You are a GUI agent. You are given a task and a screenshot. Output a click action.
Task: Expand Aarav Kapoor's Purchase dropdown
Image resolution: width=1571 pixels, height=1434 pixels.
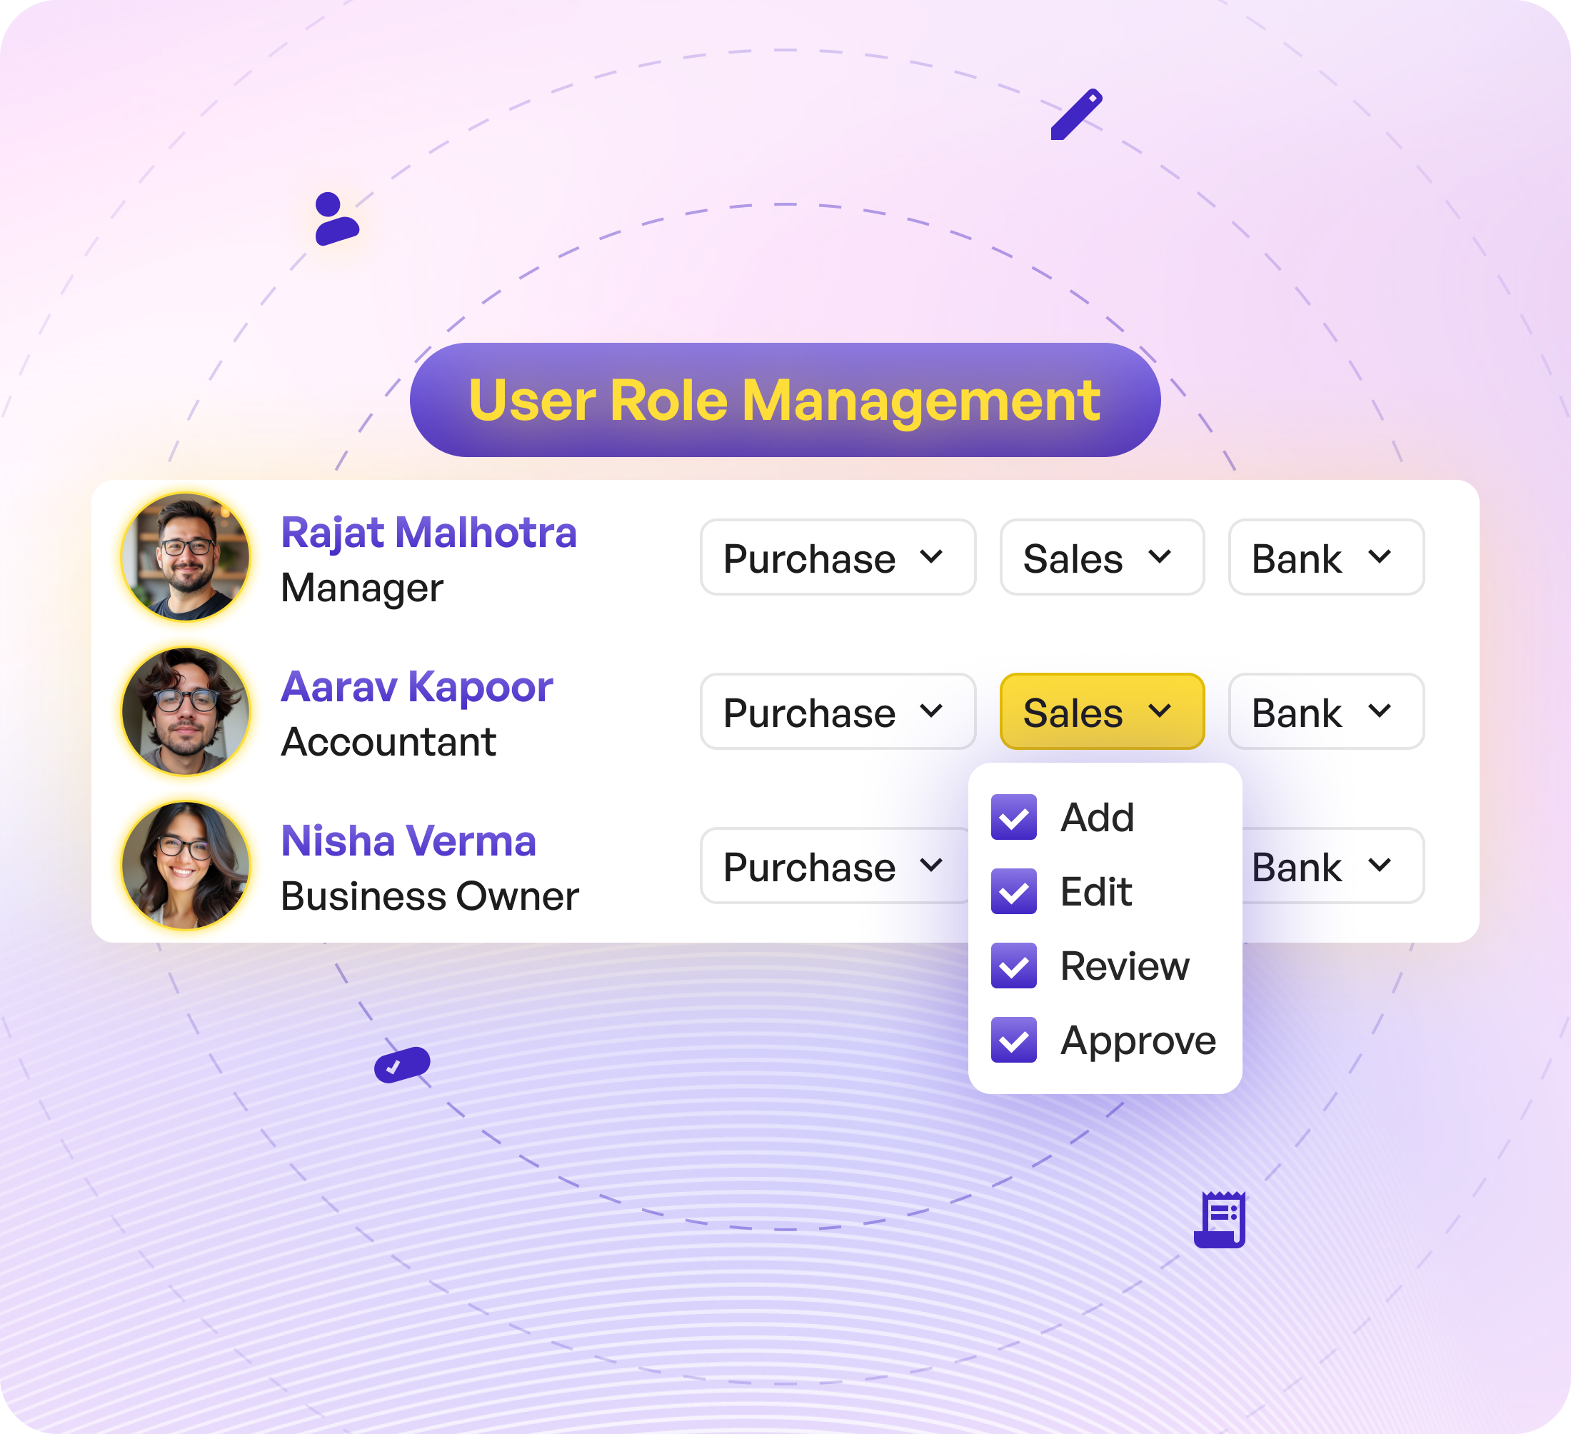837,711
